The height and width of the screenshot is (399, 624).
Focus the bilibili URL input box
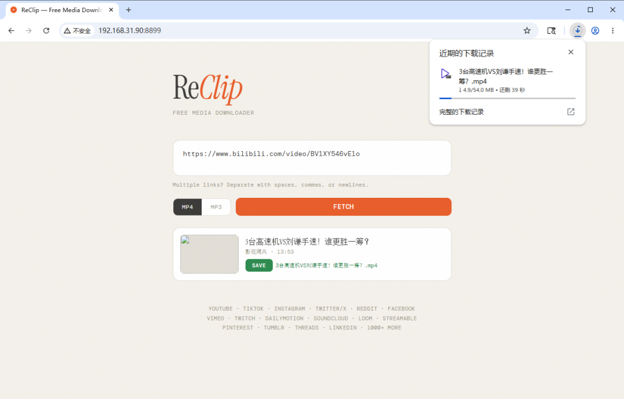click(x=312, y=158)
